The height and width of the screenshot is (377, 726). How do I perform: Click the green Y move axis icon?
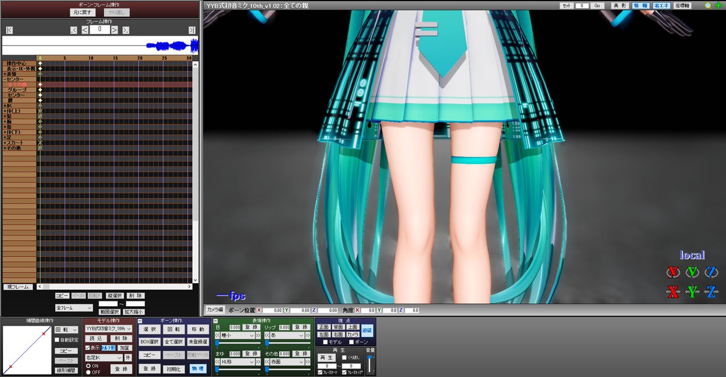(692, 292)
